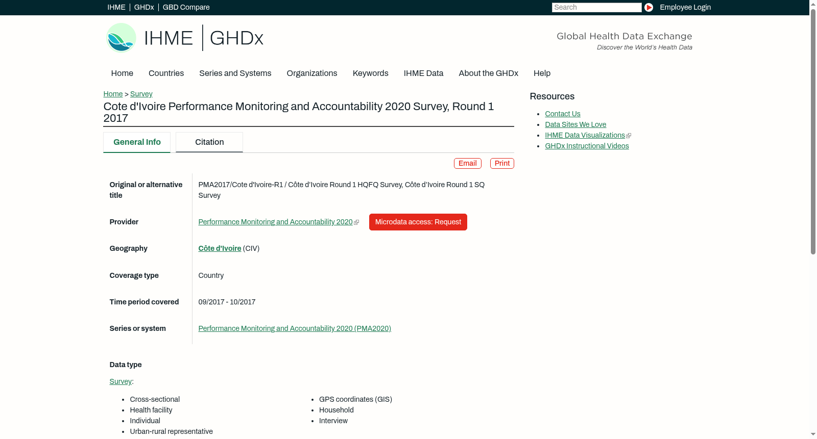Click the Resources heading
817x439 pixels.
pos(552,96)
